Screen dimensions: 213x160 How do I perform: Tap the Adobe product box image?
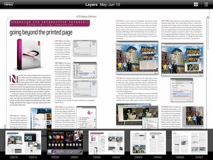pyautogui.click(x=26, y=54)
